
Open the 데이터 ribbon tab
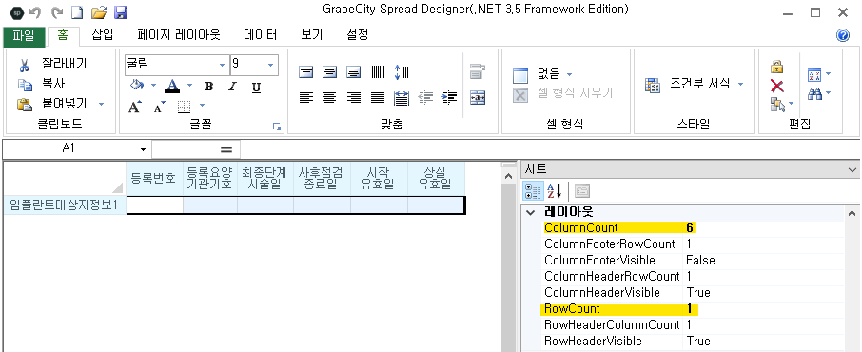tap(260, 35)
